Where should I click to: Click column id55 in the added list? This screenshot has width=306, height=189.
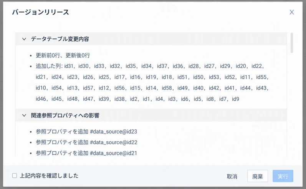click(x=261, y=77)
